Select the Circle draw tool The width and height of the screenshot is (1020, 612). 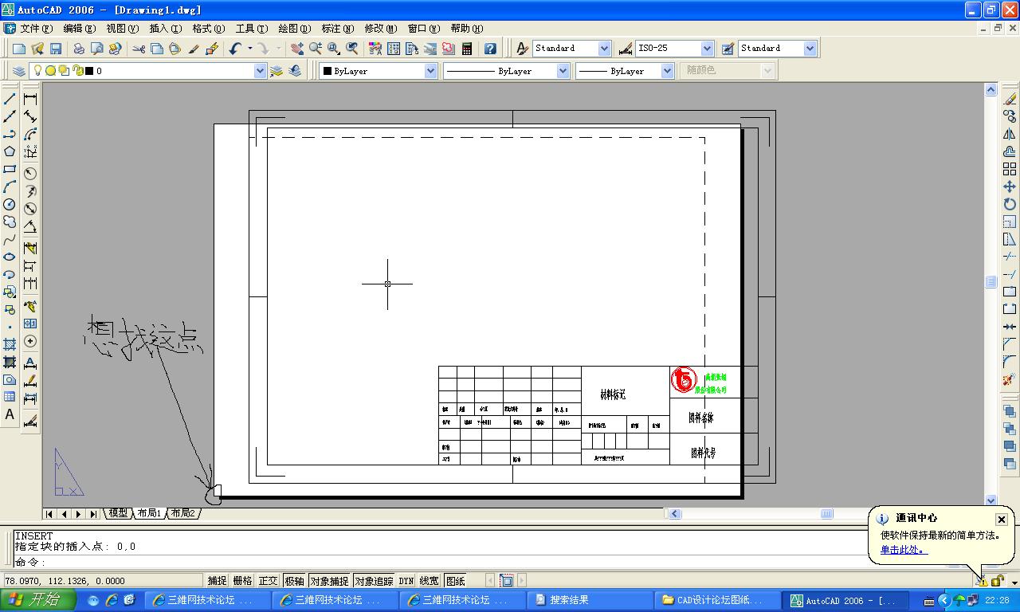pyautogui.click(x=10, y=204)
